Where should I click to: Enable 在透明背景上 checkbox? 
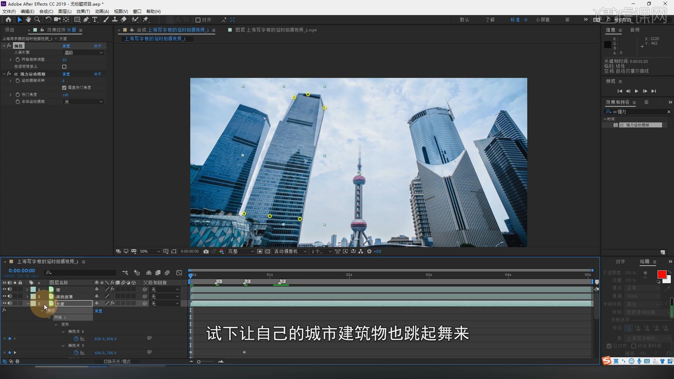click(x=64, y=67)
